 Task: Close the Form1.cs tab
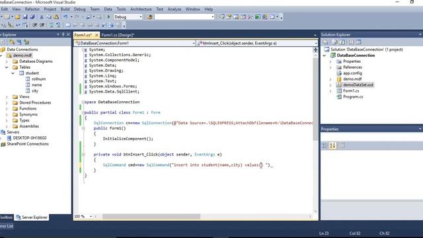click(96, 35)
